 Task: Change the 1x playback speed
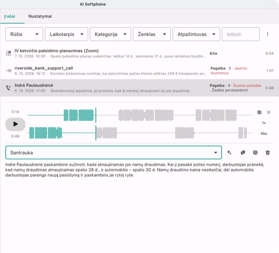[x=264, y=123]
